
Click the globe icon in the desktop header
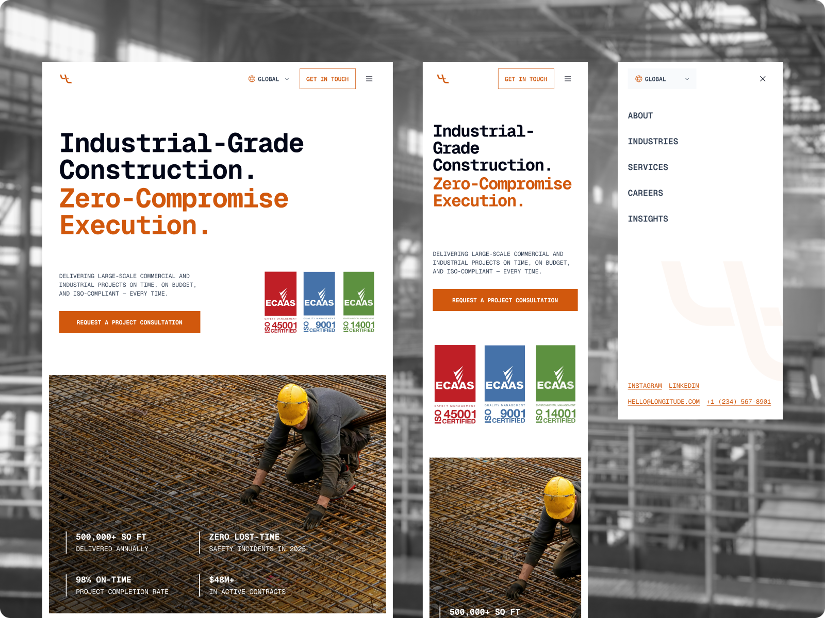pos(252,79)
